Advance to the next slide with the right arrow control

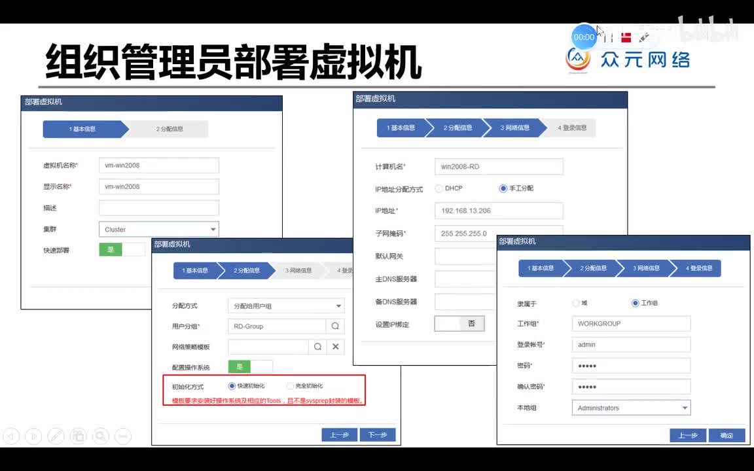(x=33, y=436)
